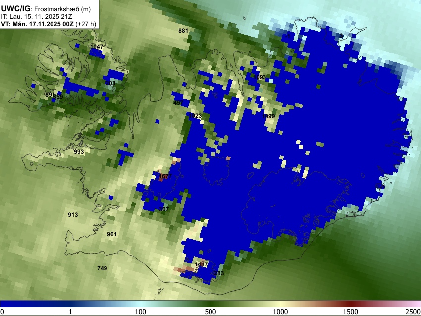Click the 1099 value label
Image resolution: width=421 pixels, height=316 pixels.
click(x=268, y=116)
